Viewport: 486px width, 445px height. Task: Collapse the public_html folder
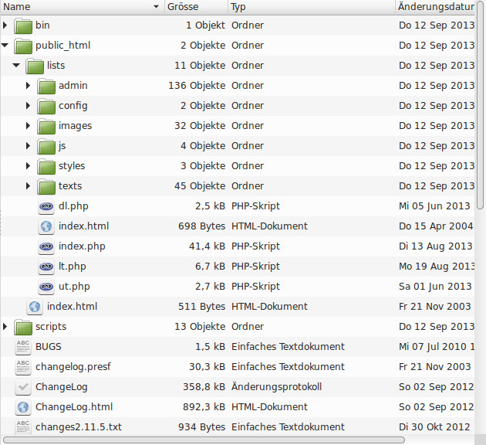tap(5, 46)
